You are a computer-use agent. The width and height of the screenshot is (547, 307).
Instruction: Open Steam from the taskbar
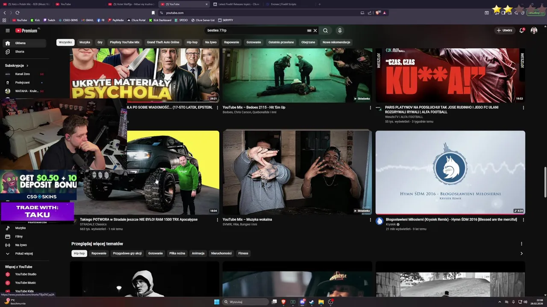tap(312, 302)
